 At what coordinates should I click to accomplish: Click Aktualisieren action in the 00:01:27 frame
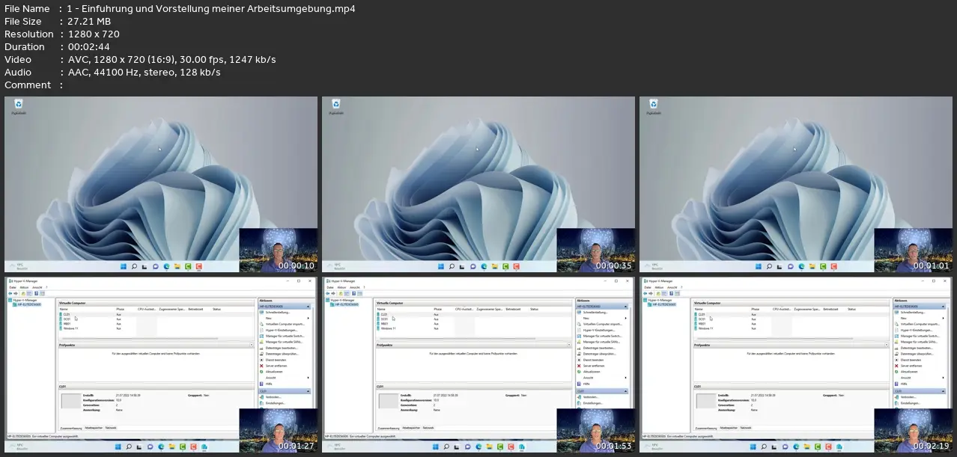(274, 372)
